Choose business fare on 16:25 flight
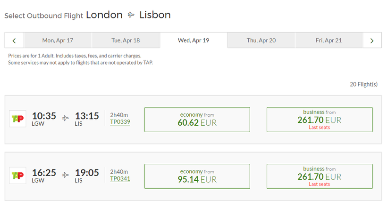The image size is (387, 201). tap(320, 176)
